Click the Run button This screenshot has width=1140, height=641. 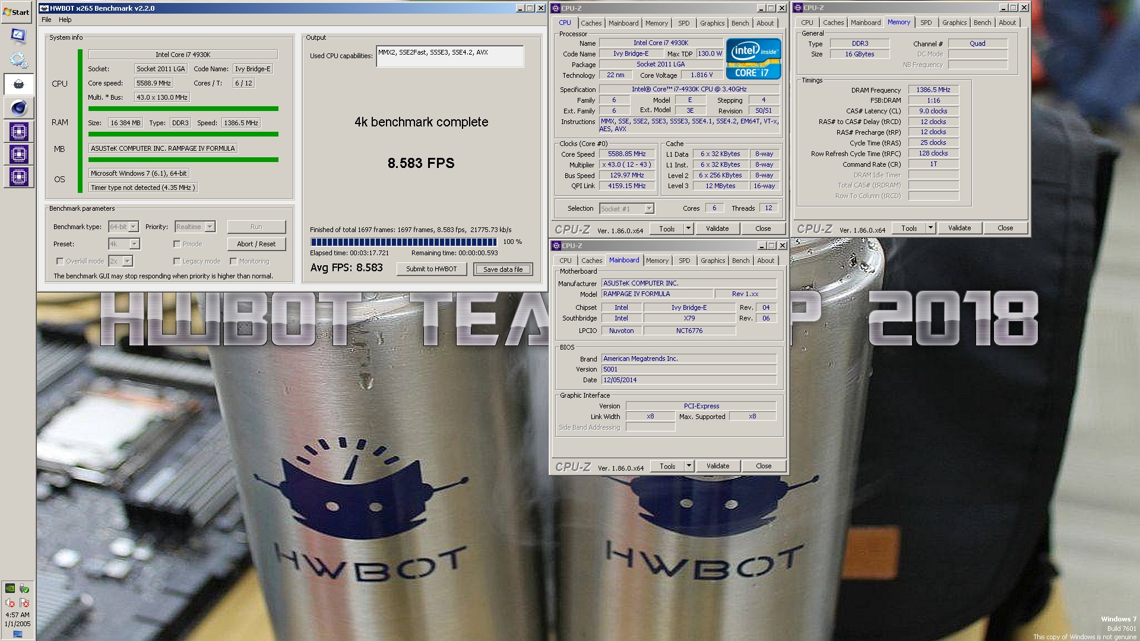(x=256, y=227)
